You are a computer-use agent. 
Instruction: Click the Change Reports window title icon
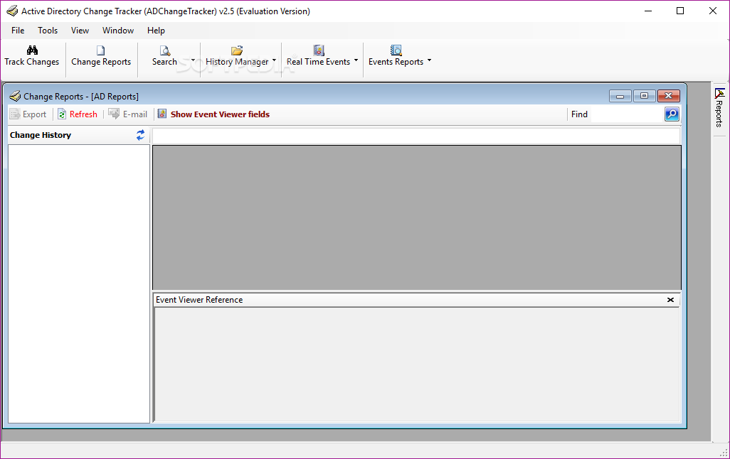[x=15, y=96]
